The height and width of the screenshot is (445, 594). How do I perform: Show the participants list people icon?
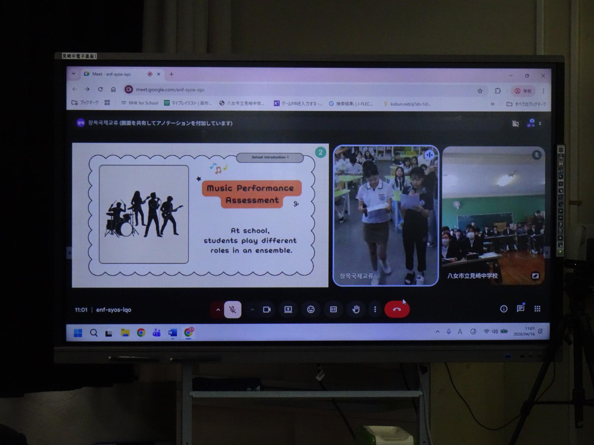(531, 123)
